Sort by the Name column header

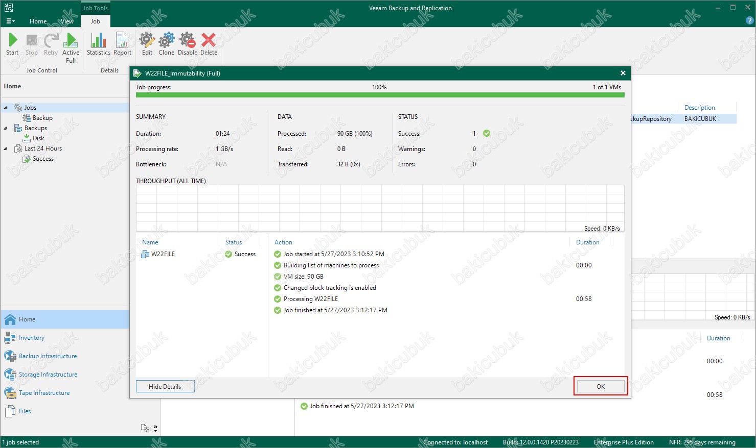pos(150,242)
